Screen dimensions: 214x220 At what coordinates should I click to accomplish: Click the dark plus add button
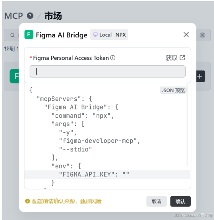coord(201,76)
